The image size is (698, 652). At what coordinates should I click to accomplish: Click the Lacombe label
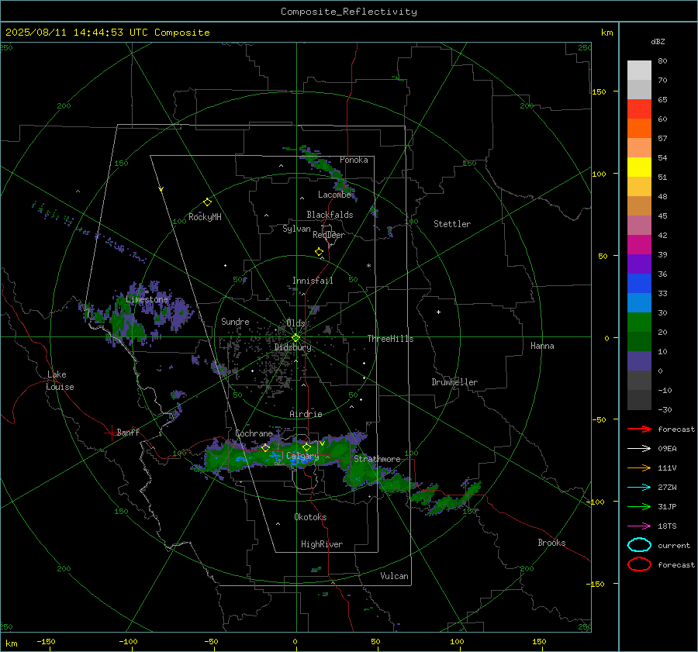click(x=334, y=195)
